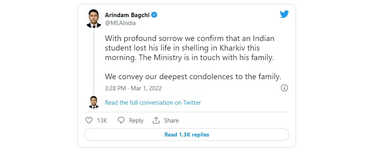Open the 3:28 PM Mar 1, 2022 timestamp

click(x=133, y=88)
